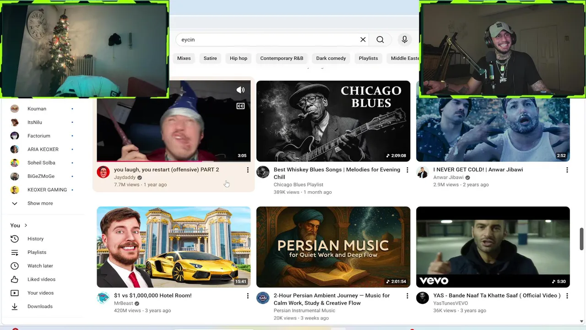This screenshot has height=330, width=586.
Task: Open the MrBeast channel avatar
Action: coord(103,298)
